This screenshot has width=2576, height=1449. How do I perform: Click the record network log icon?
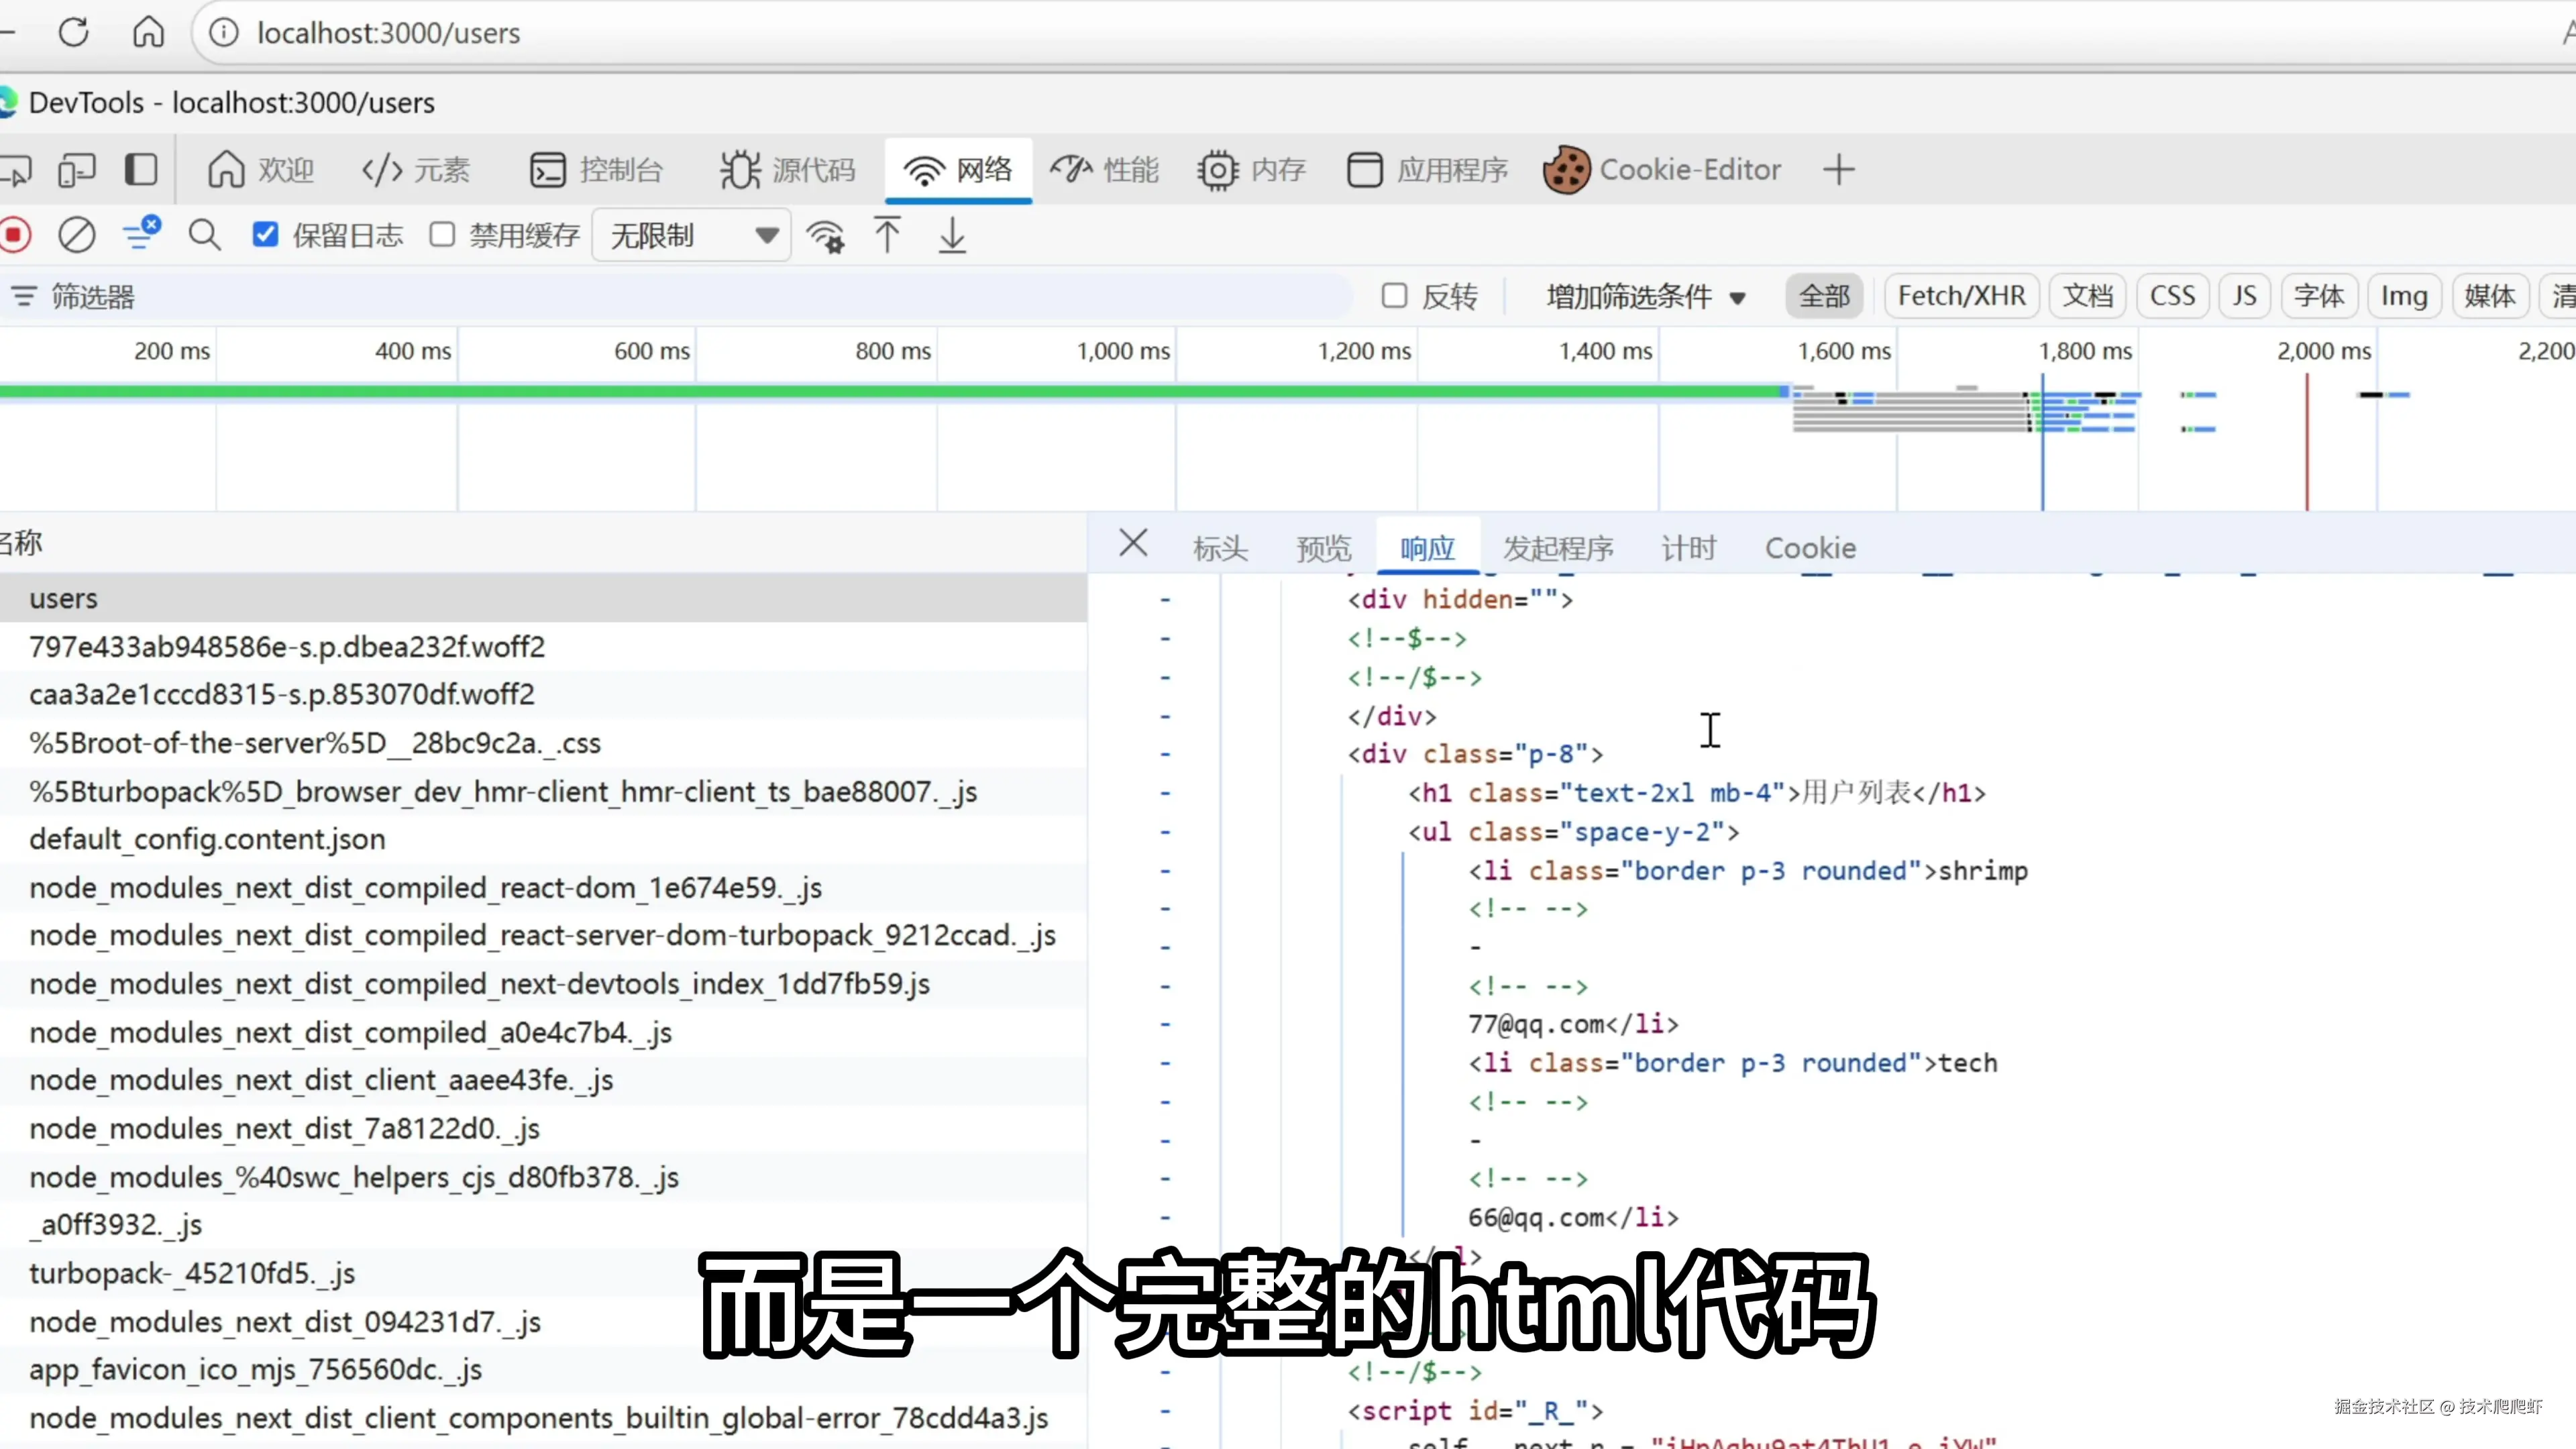pos(14,236)
